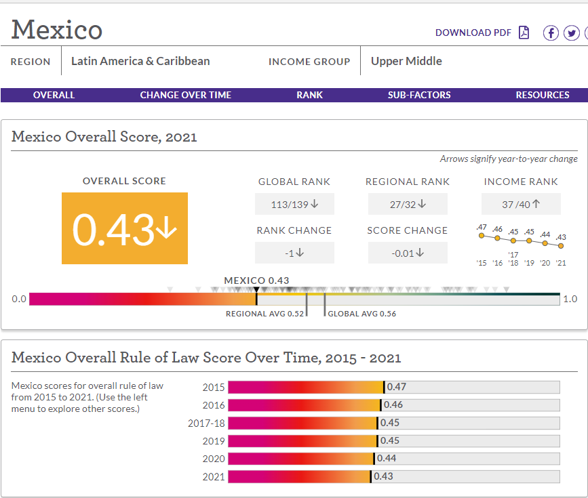Click the down arrow beside -1 rank change
The height and width of the screenshot is (498, 588).
coord(300,253)
